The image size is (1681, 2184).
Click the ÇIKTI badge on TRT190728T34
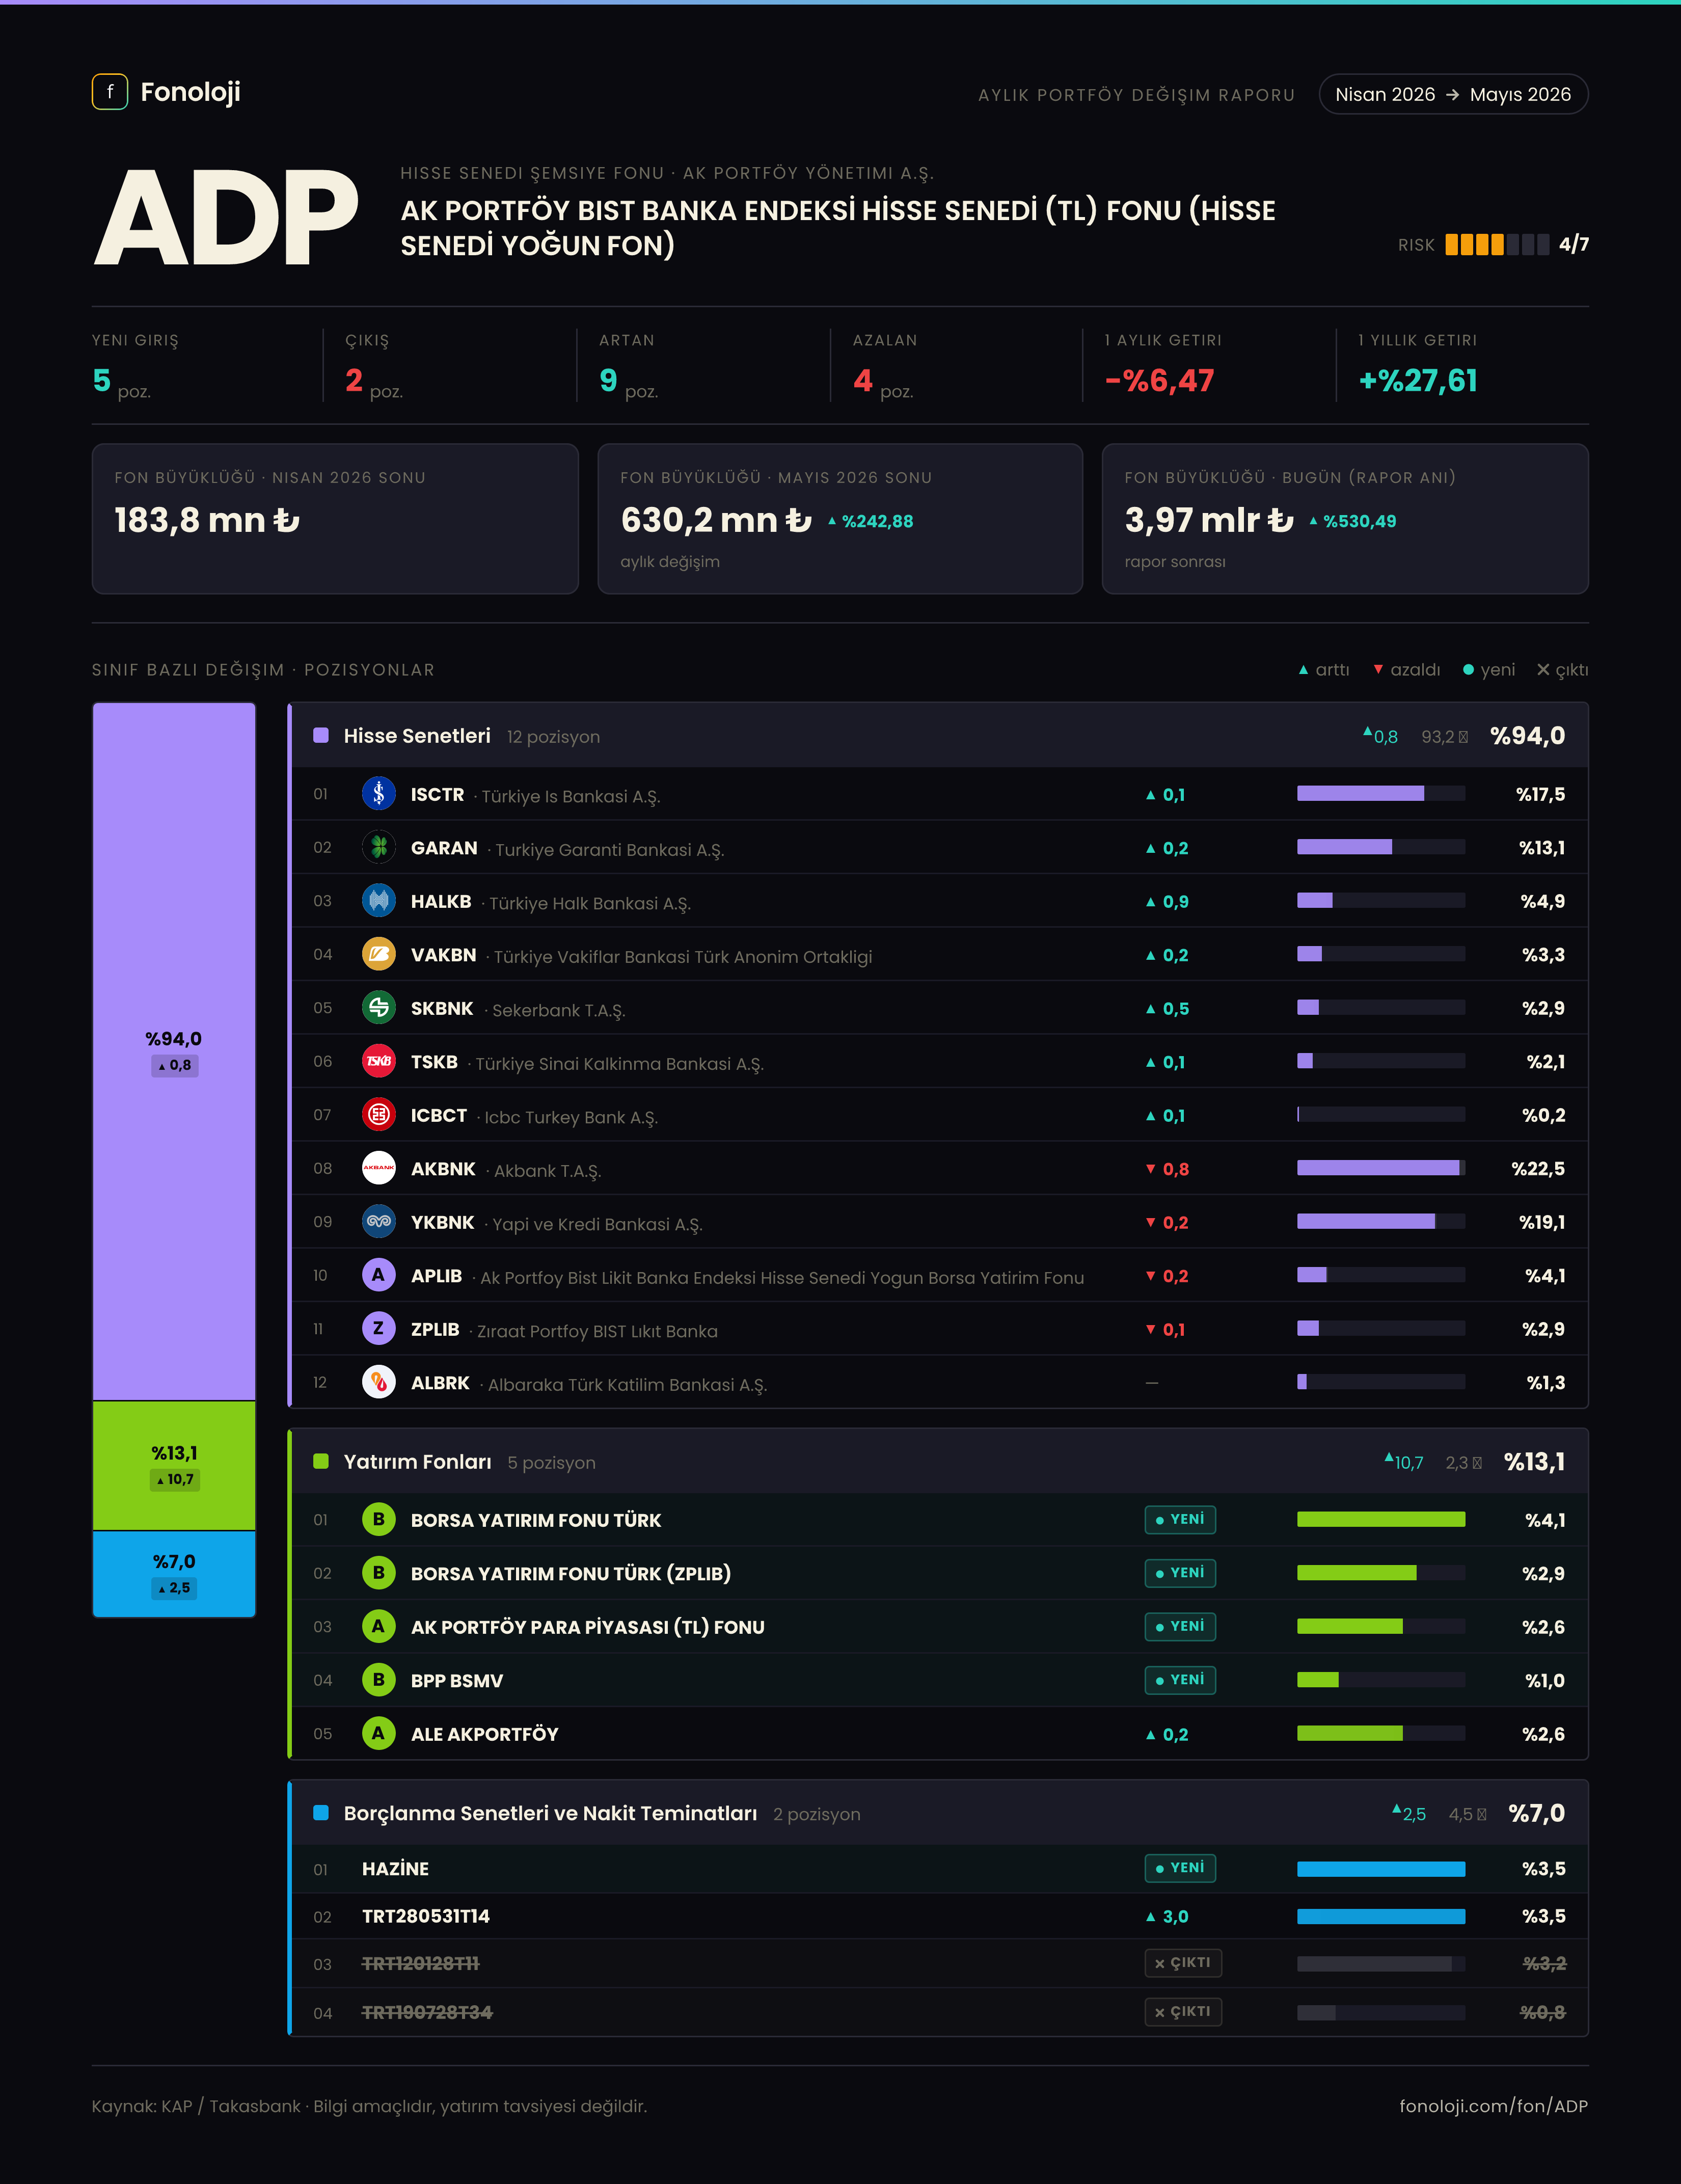1183,2012
